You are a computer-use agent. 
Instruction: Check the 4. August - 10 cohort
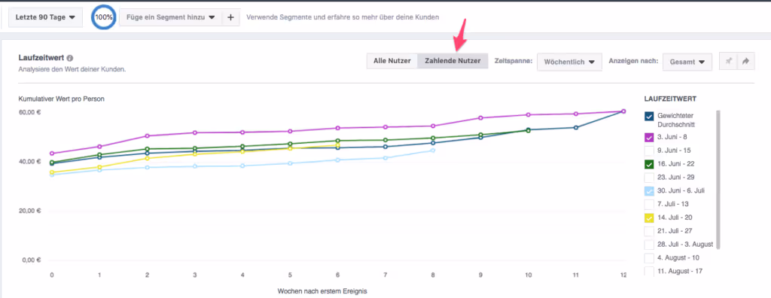(x=649, y=257)
